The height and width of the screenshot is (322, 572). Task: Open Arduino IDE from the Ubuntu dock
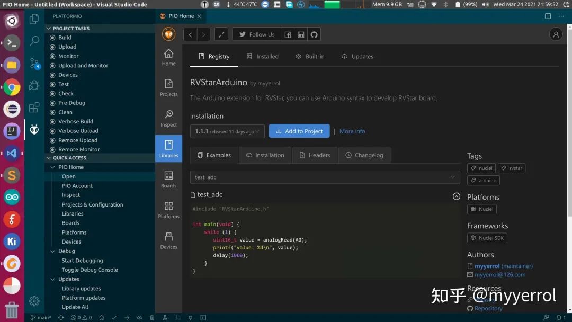click(x=12, y=198)
